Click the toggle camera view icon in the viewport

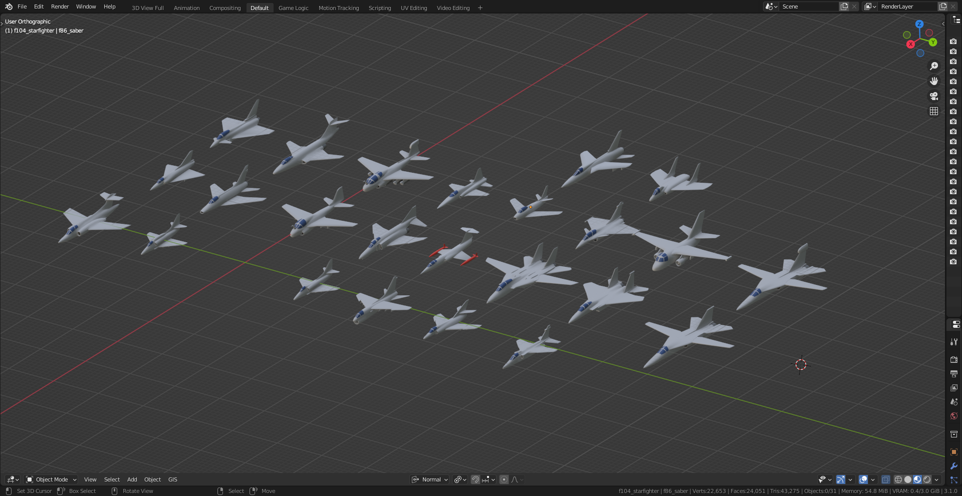tap(934, 96)
